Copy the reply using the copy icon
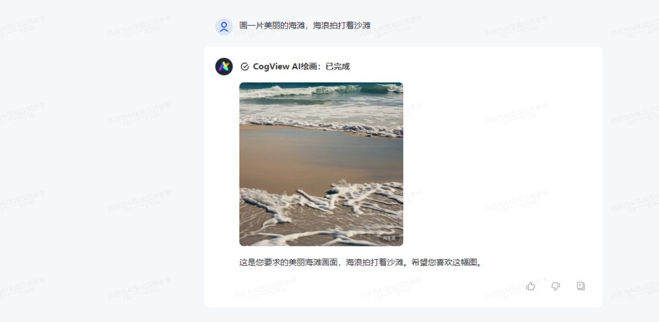This screenshot has height=322, width=659. 581,286
